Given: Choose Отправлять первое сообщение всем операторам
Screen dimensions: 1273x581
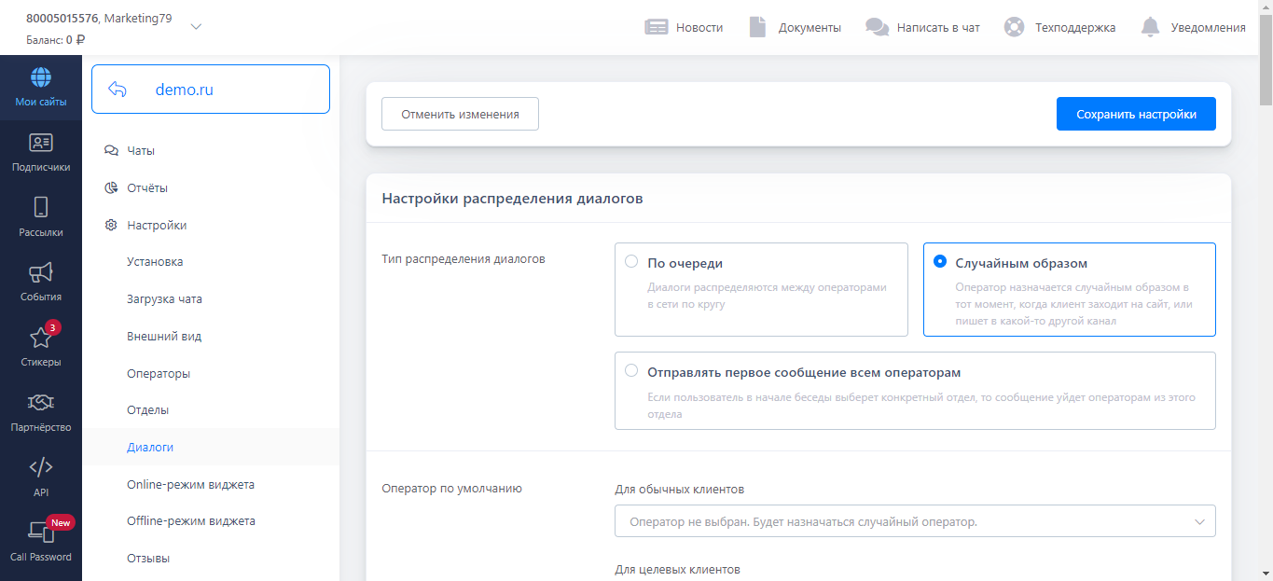Looking at the screenshot, I should tap(631, 371).
